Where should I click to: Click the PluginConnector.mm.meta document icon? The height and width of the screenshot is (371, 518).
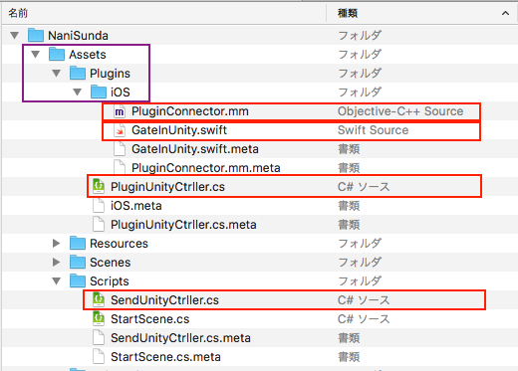point(120,167)
